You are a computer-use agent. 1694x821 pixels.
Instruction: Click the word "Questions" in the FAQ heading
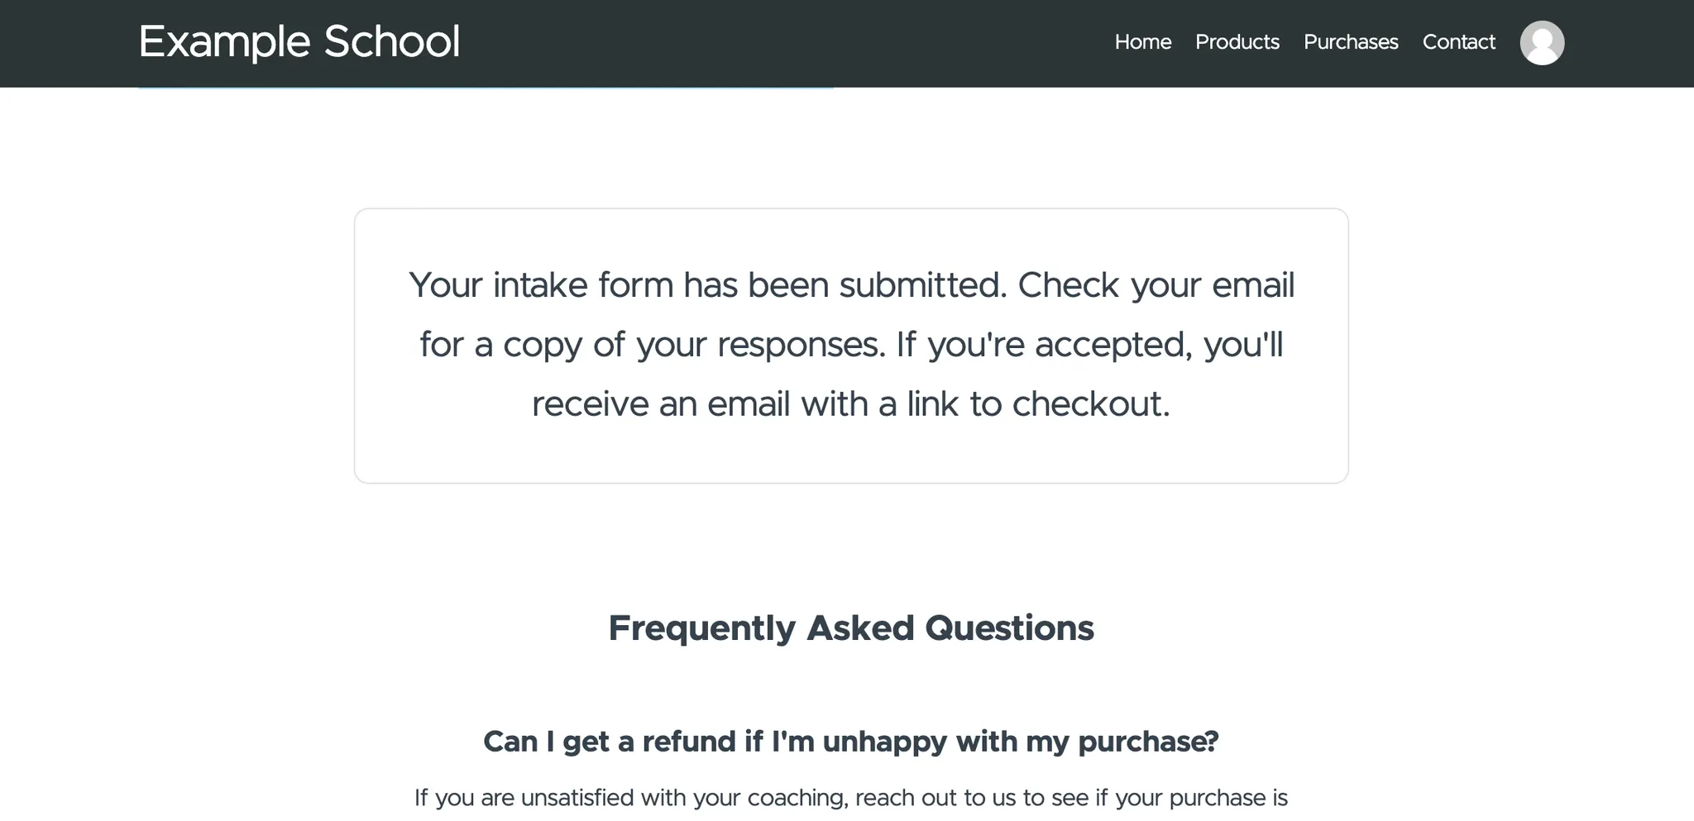[x=1009, y=628]
